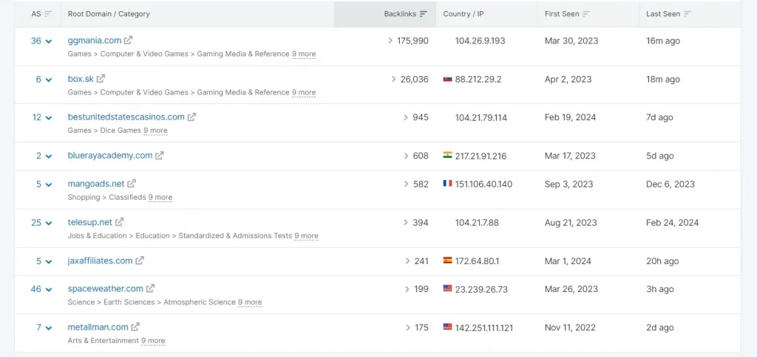Select IP address 104.21.79.114

pos(481,117)
